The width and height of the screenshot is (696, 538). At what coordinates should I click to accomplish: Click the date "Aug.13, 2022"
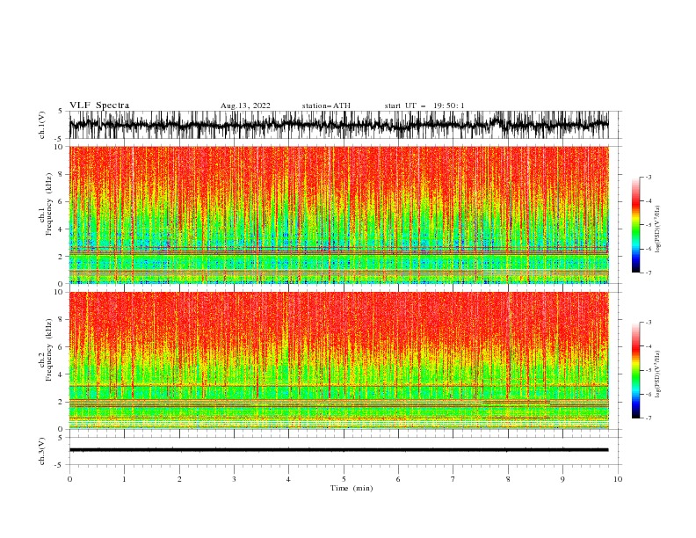245,105
